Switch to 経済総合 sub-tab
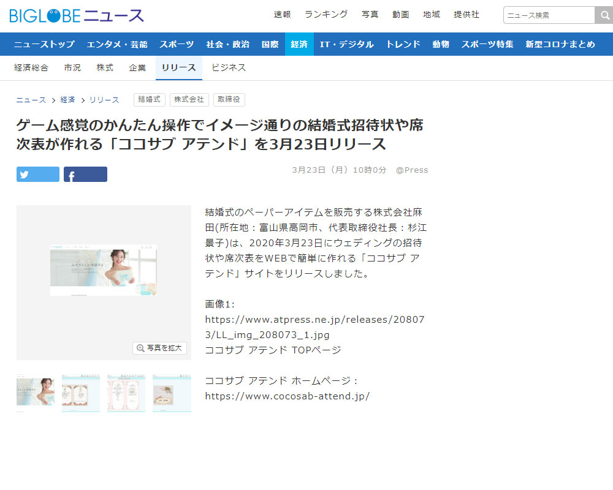 coord(31,67)
